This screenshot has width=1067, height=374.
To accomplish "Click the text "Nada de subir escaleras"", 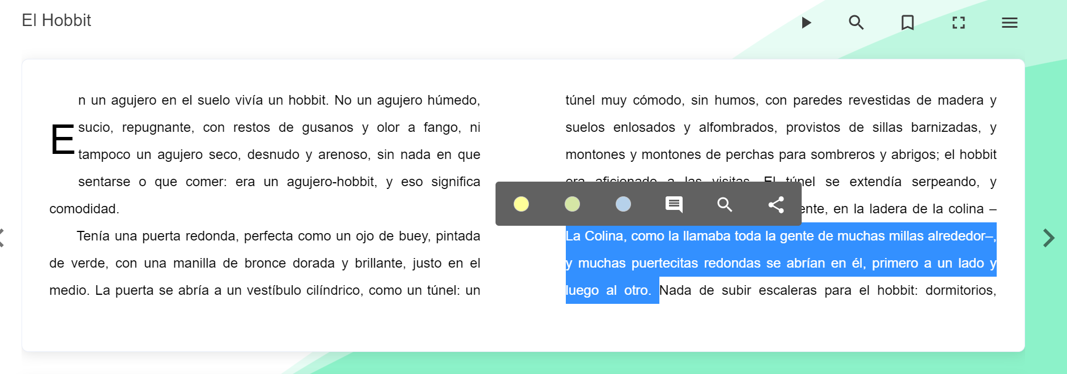I will click(738, 290).
